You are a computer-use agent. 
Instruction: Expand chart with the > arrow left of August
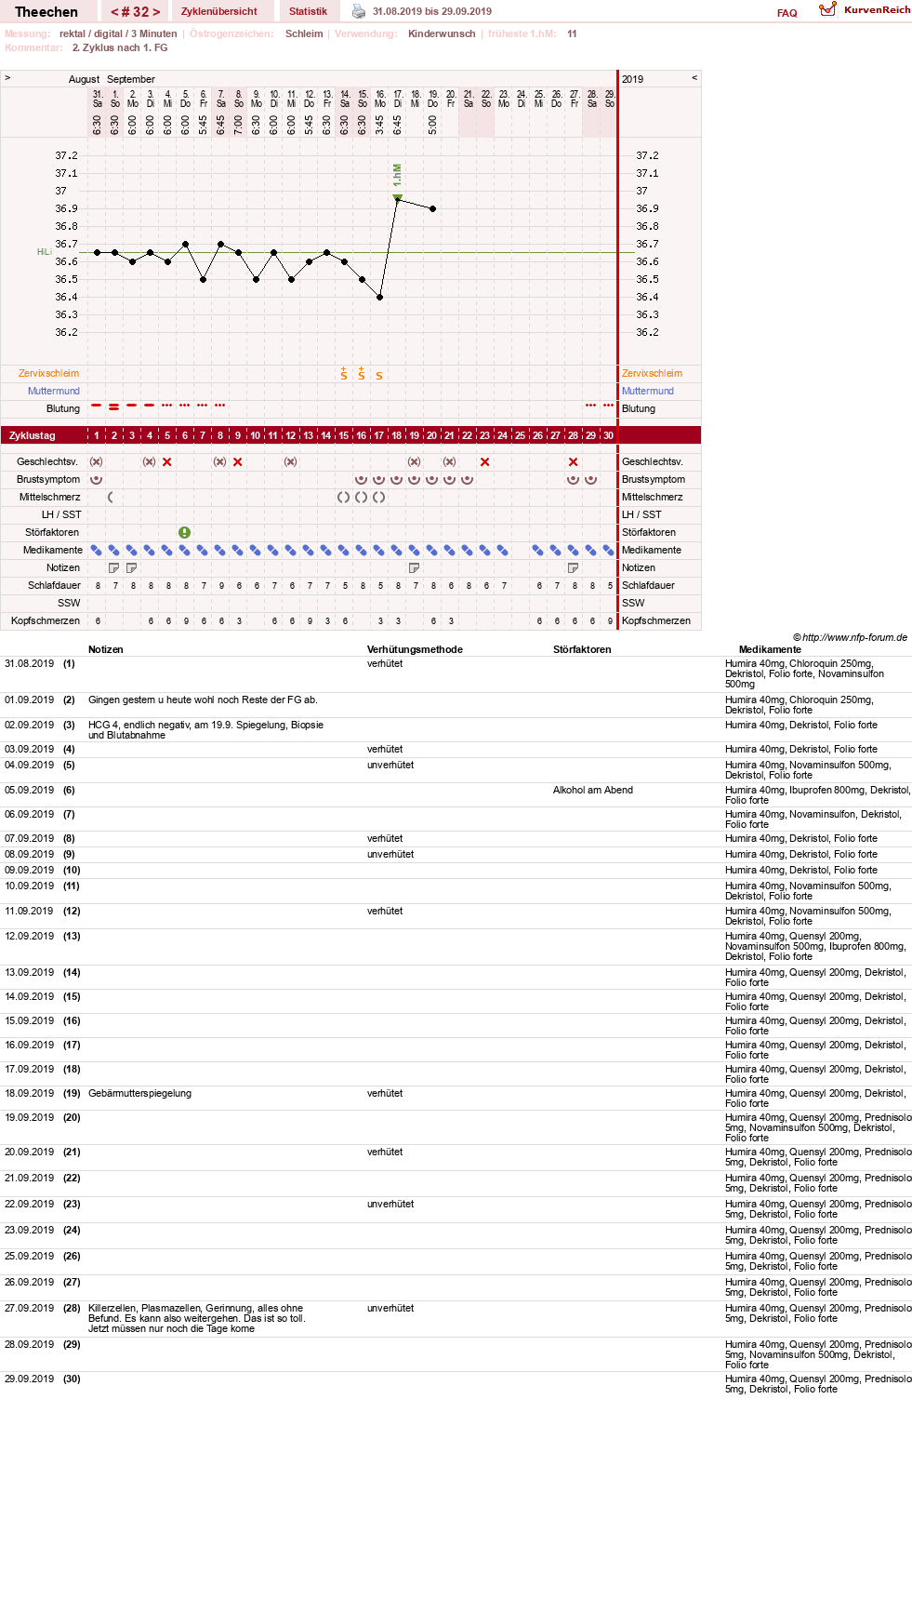point(7,78)
